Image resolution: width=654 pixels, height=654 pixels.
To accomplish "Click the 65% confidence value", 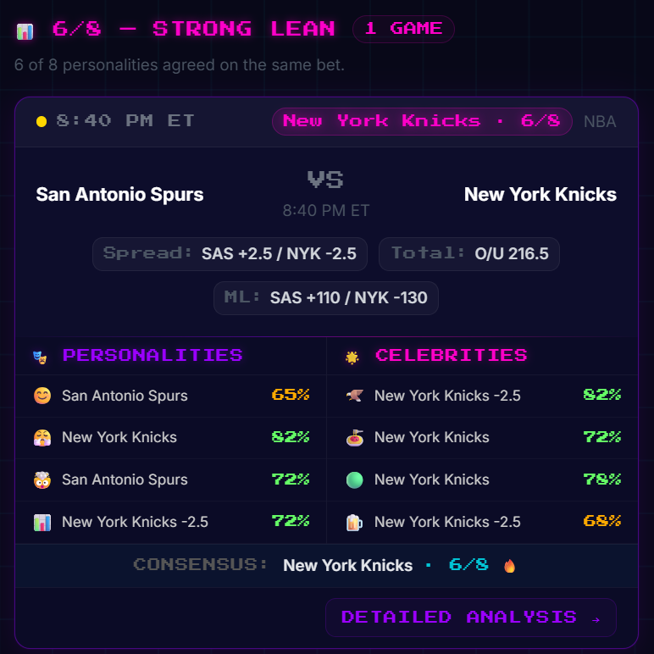I will pyautogui.click(x=291, y=395).
